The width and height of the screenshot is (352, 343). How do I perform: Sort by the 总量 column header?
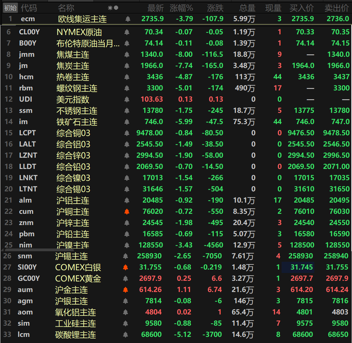coord(247,8)
